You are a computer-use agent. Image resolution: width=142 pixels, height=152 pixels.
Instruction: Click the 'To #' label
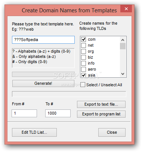coord(49,104)
